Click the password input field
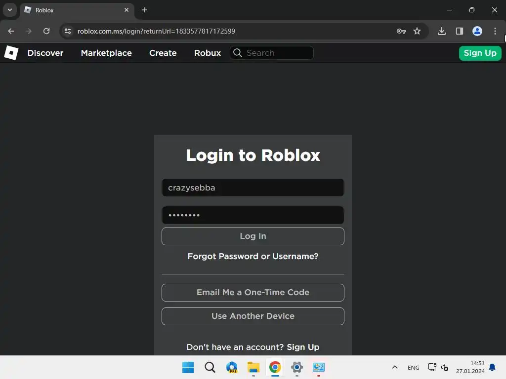 point(253,215)
